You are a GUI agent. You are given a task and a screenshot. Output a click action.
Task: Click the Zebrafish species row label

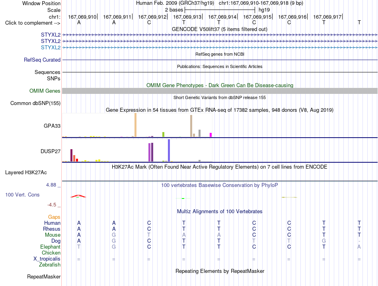(50, 265)
